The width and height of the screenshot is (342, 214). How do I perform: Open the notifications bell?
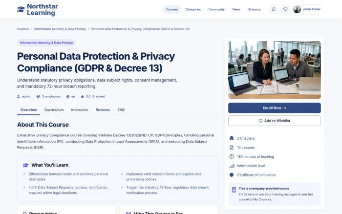(x=274, y=9)
